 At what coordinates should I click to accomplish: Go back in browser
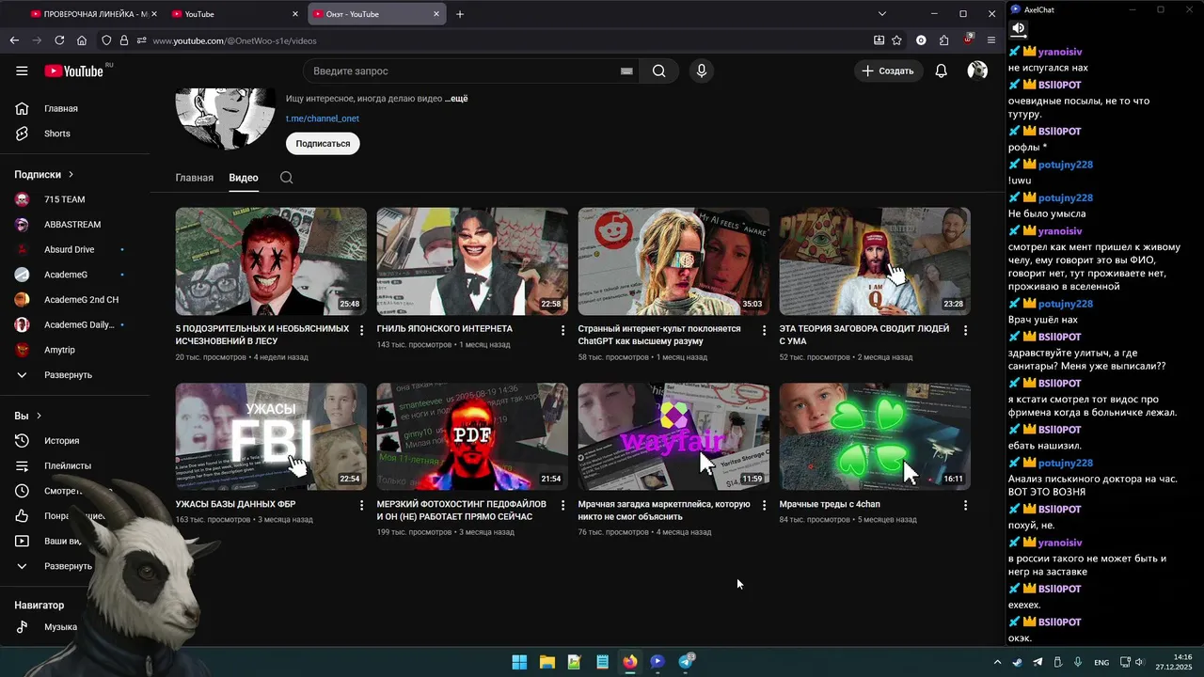pos(14,40)
